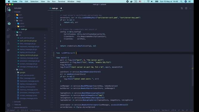Open the editor More Actions ellipsis
Viewport: 199px width, 112px height.
(190, 8)
